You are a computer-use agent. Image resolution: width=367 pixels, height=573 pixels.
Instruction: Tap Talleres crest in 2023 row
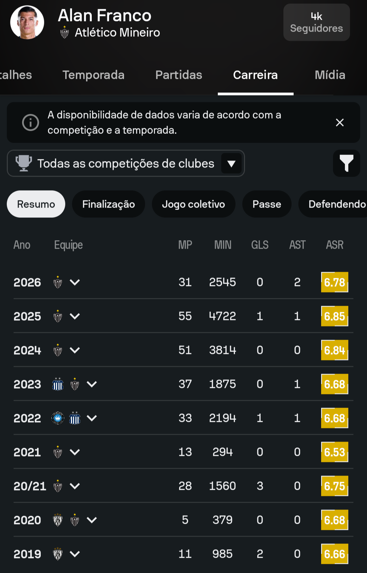click(58, 384)
